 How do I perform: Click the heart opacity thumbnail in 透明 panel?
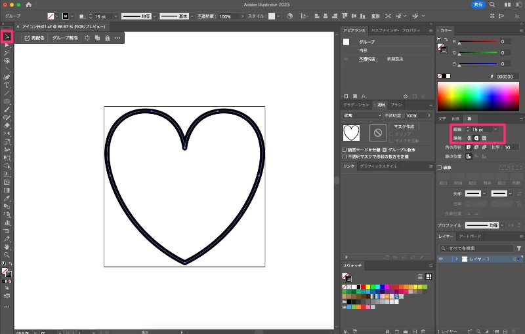(x=351, y=133)
